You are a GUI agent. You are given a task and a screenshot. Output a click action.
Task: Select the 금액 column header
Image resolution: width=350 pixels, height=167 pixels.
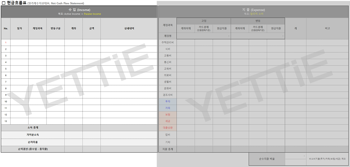[x=91, y=28]
